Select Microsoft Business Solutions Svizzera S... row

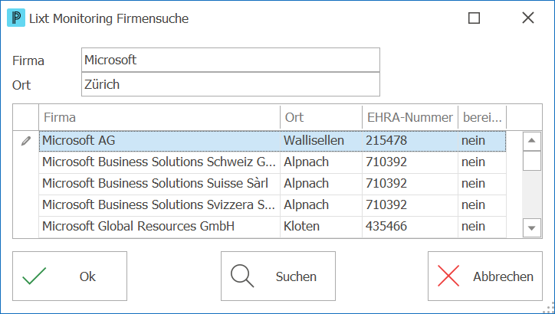(x=273, y=205)
